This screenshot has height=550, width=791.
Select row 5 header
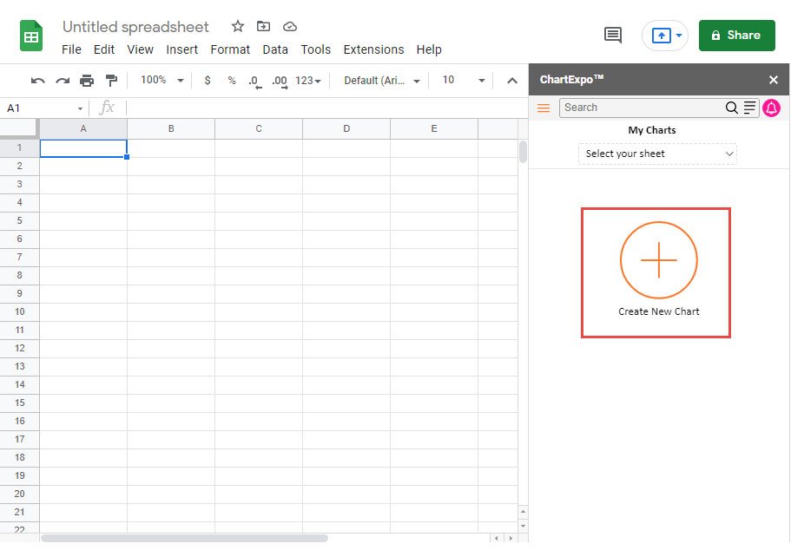[20, 221]
